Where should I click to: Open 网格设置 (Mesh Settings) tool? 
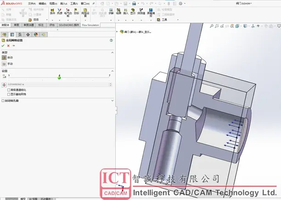[x=85, y=12]
